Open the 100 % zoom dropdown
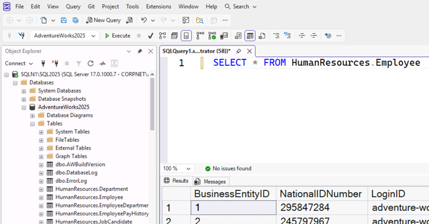Viewport: 429px width, 224px height. (189, 169)
